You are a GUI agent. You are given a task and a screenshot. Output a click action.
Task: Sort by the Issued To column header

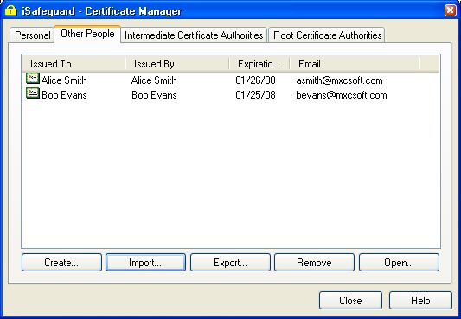(74, 64)
